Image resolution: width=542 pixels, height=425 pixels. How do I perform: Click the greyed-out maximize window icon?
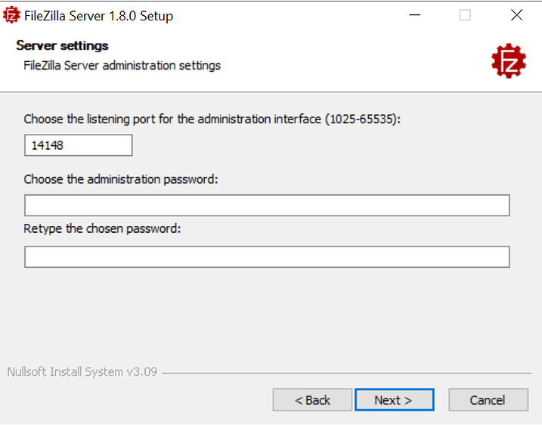click(465, 15)
